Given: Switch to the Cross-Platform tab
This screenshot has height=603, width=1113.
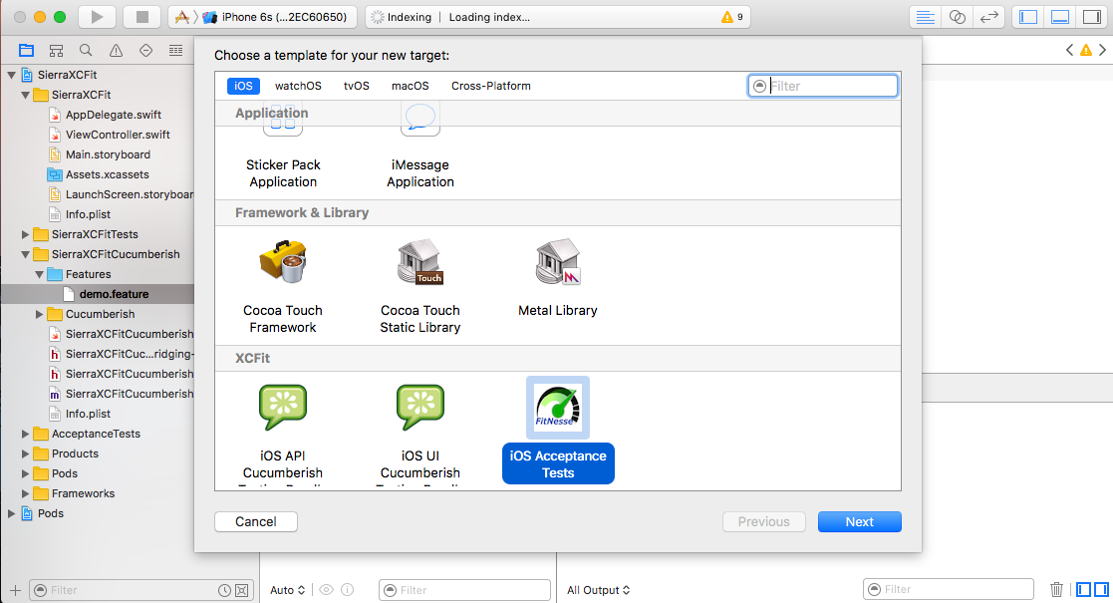Looking at the screenshot, I should click(491, 86).
